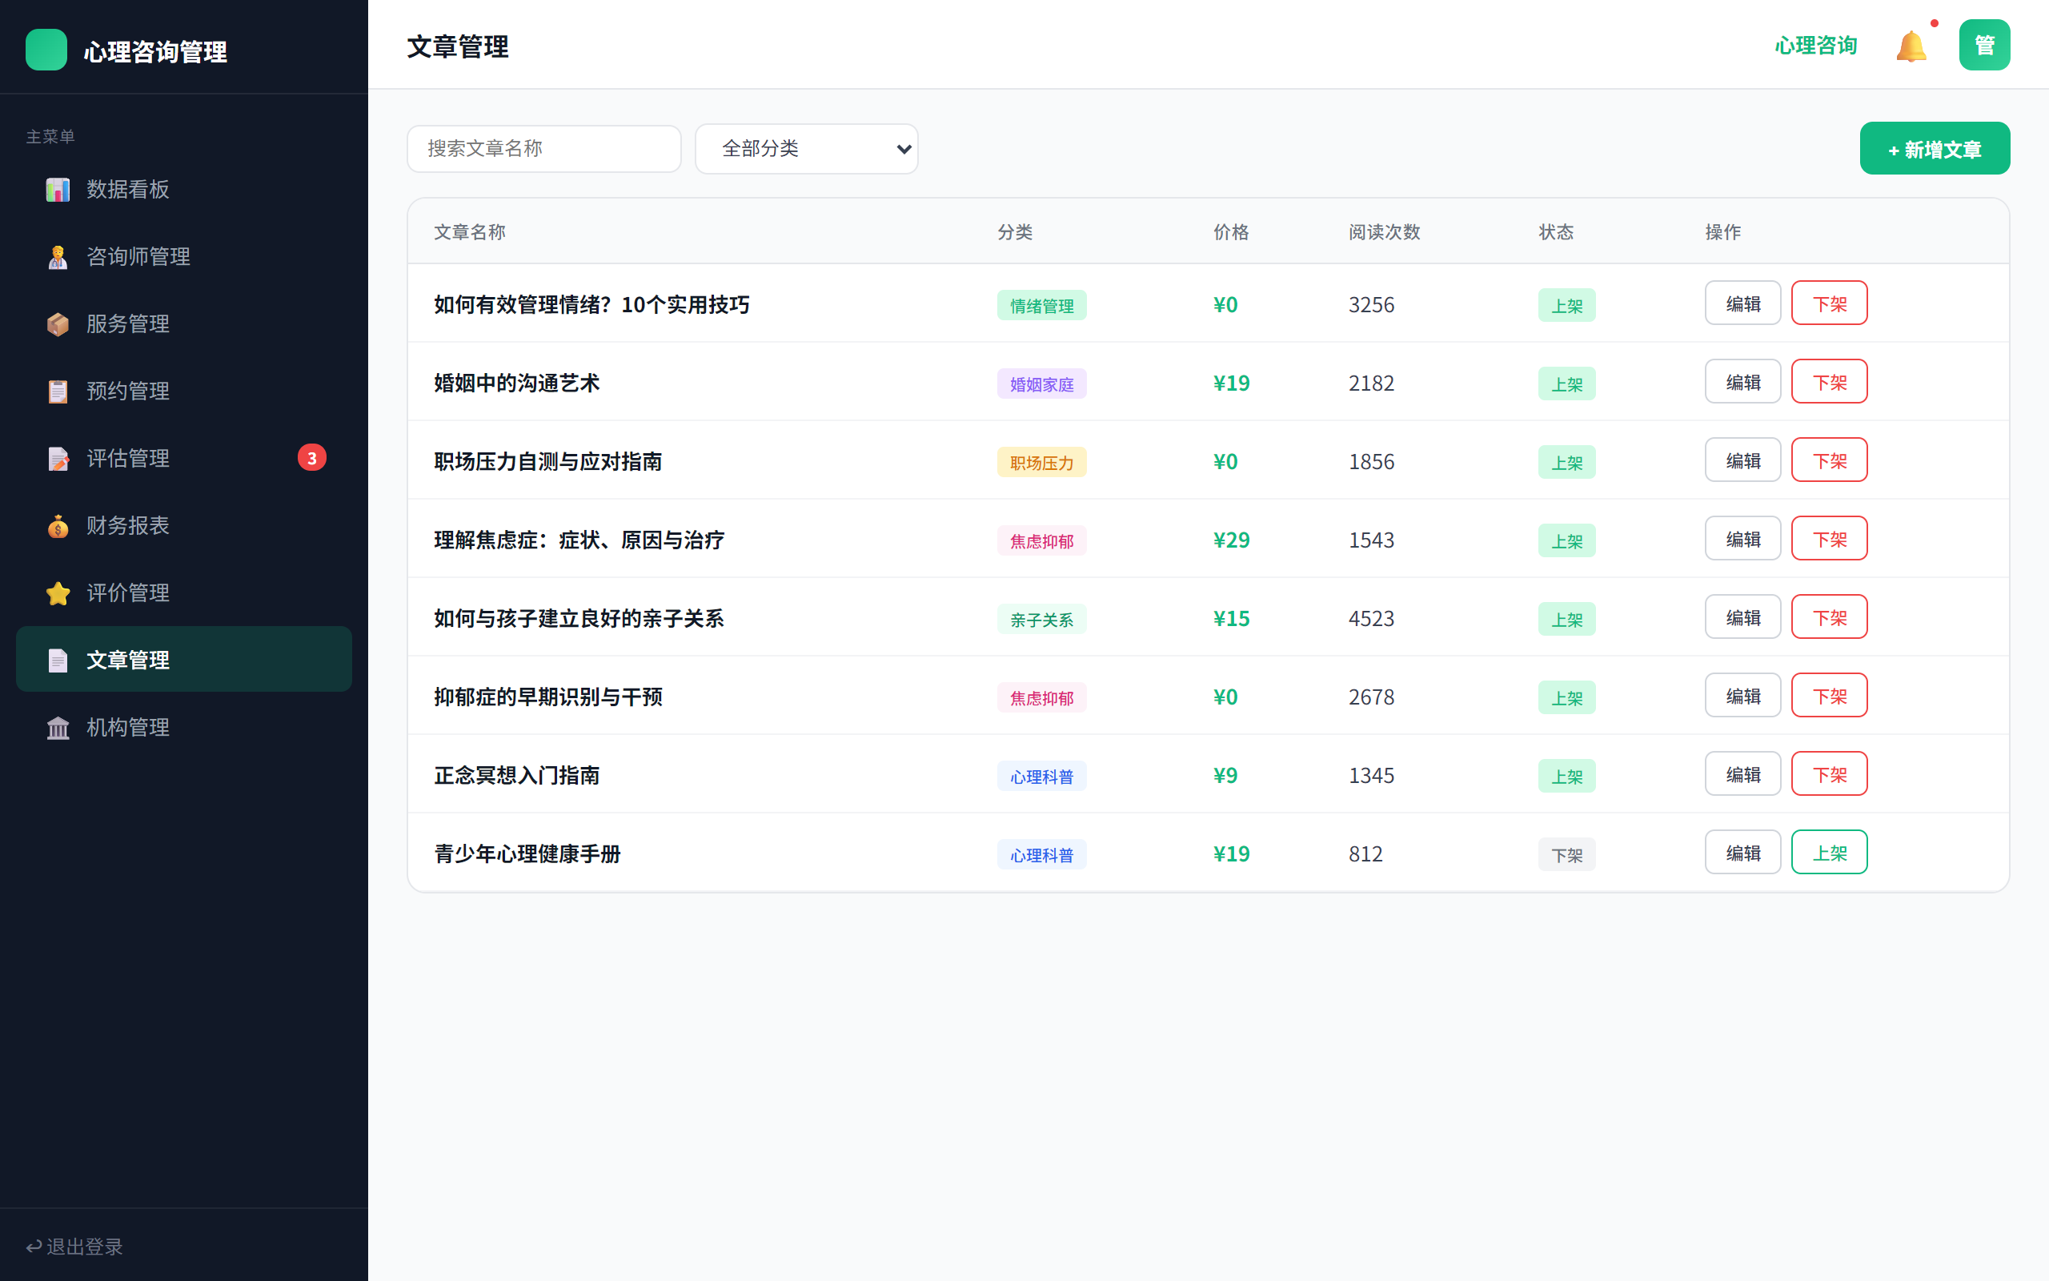Take down 婚姻中的沟通艺术 article
Image resolution: width=2049 pixels, height=1281 pixels.
1829,382
